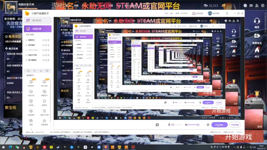Mute the microphone icon
Image resolution: width=267 pixels, height=150 pixels.
click(x=169, y=125)
